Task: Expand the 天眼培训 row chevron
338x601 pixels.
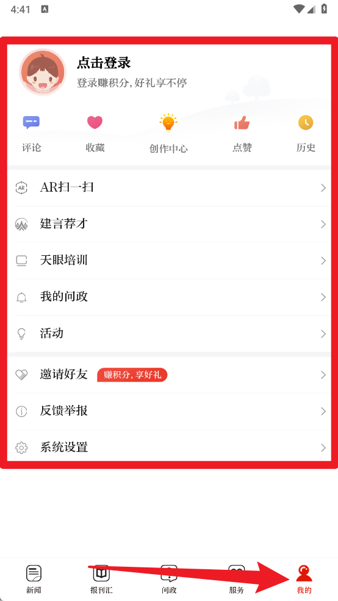Action: click(323, 261)
